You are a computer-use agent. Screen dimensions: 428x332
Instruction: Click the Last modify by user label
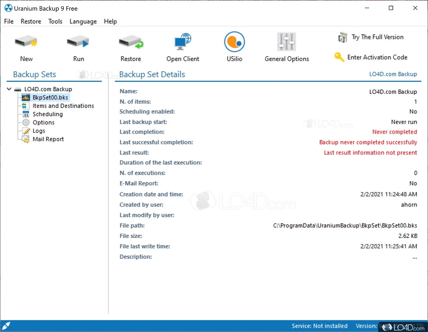click(147, 215)
